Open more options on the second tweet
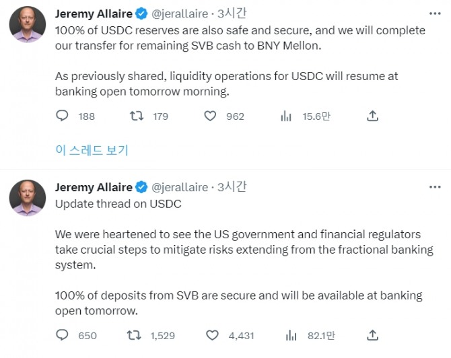 click(435, 187)
